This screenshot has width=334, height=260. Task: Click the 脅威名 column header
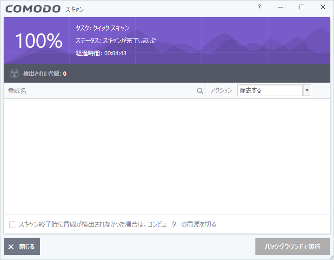click(17, 91)
